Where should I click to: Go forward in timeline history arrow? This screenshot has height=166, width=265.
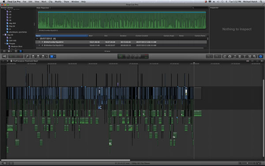click(x=7, y=61)
